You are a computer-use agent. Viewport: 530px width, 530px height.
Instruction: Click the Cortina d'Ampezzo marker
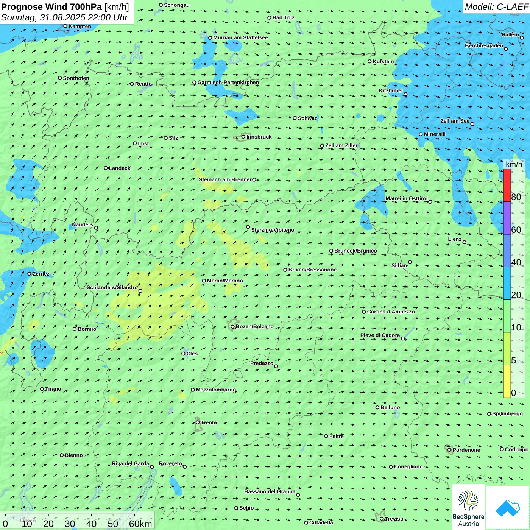pyautogui.click(x=364, y=312)
